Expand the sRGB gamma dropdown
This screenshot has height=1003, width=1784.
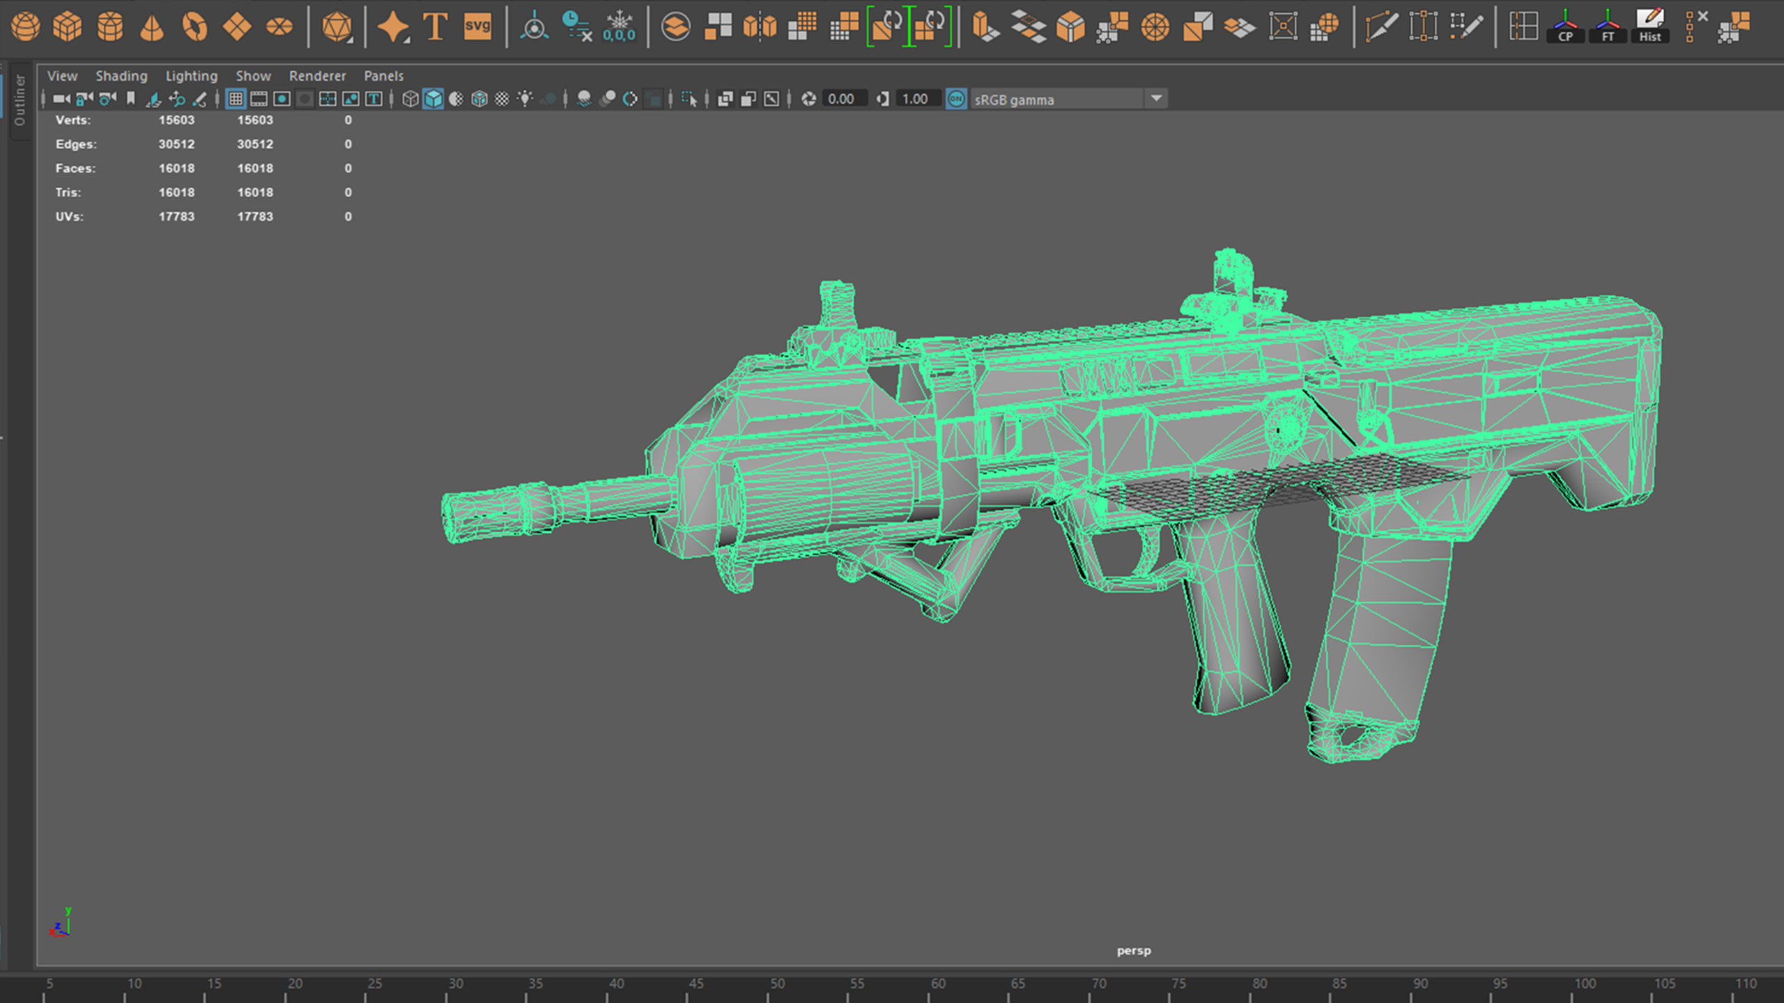(1156, 99)
